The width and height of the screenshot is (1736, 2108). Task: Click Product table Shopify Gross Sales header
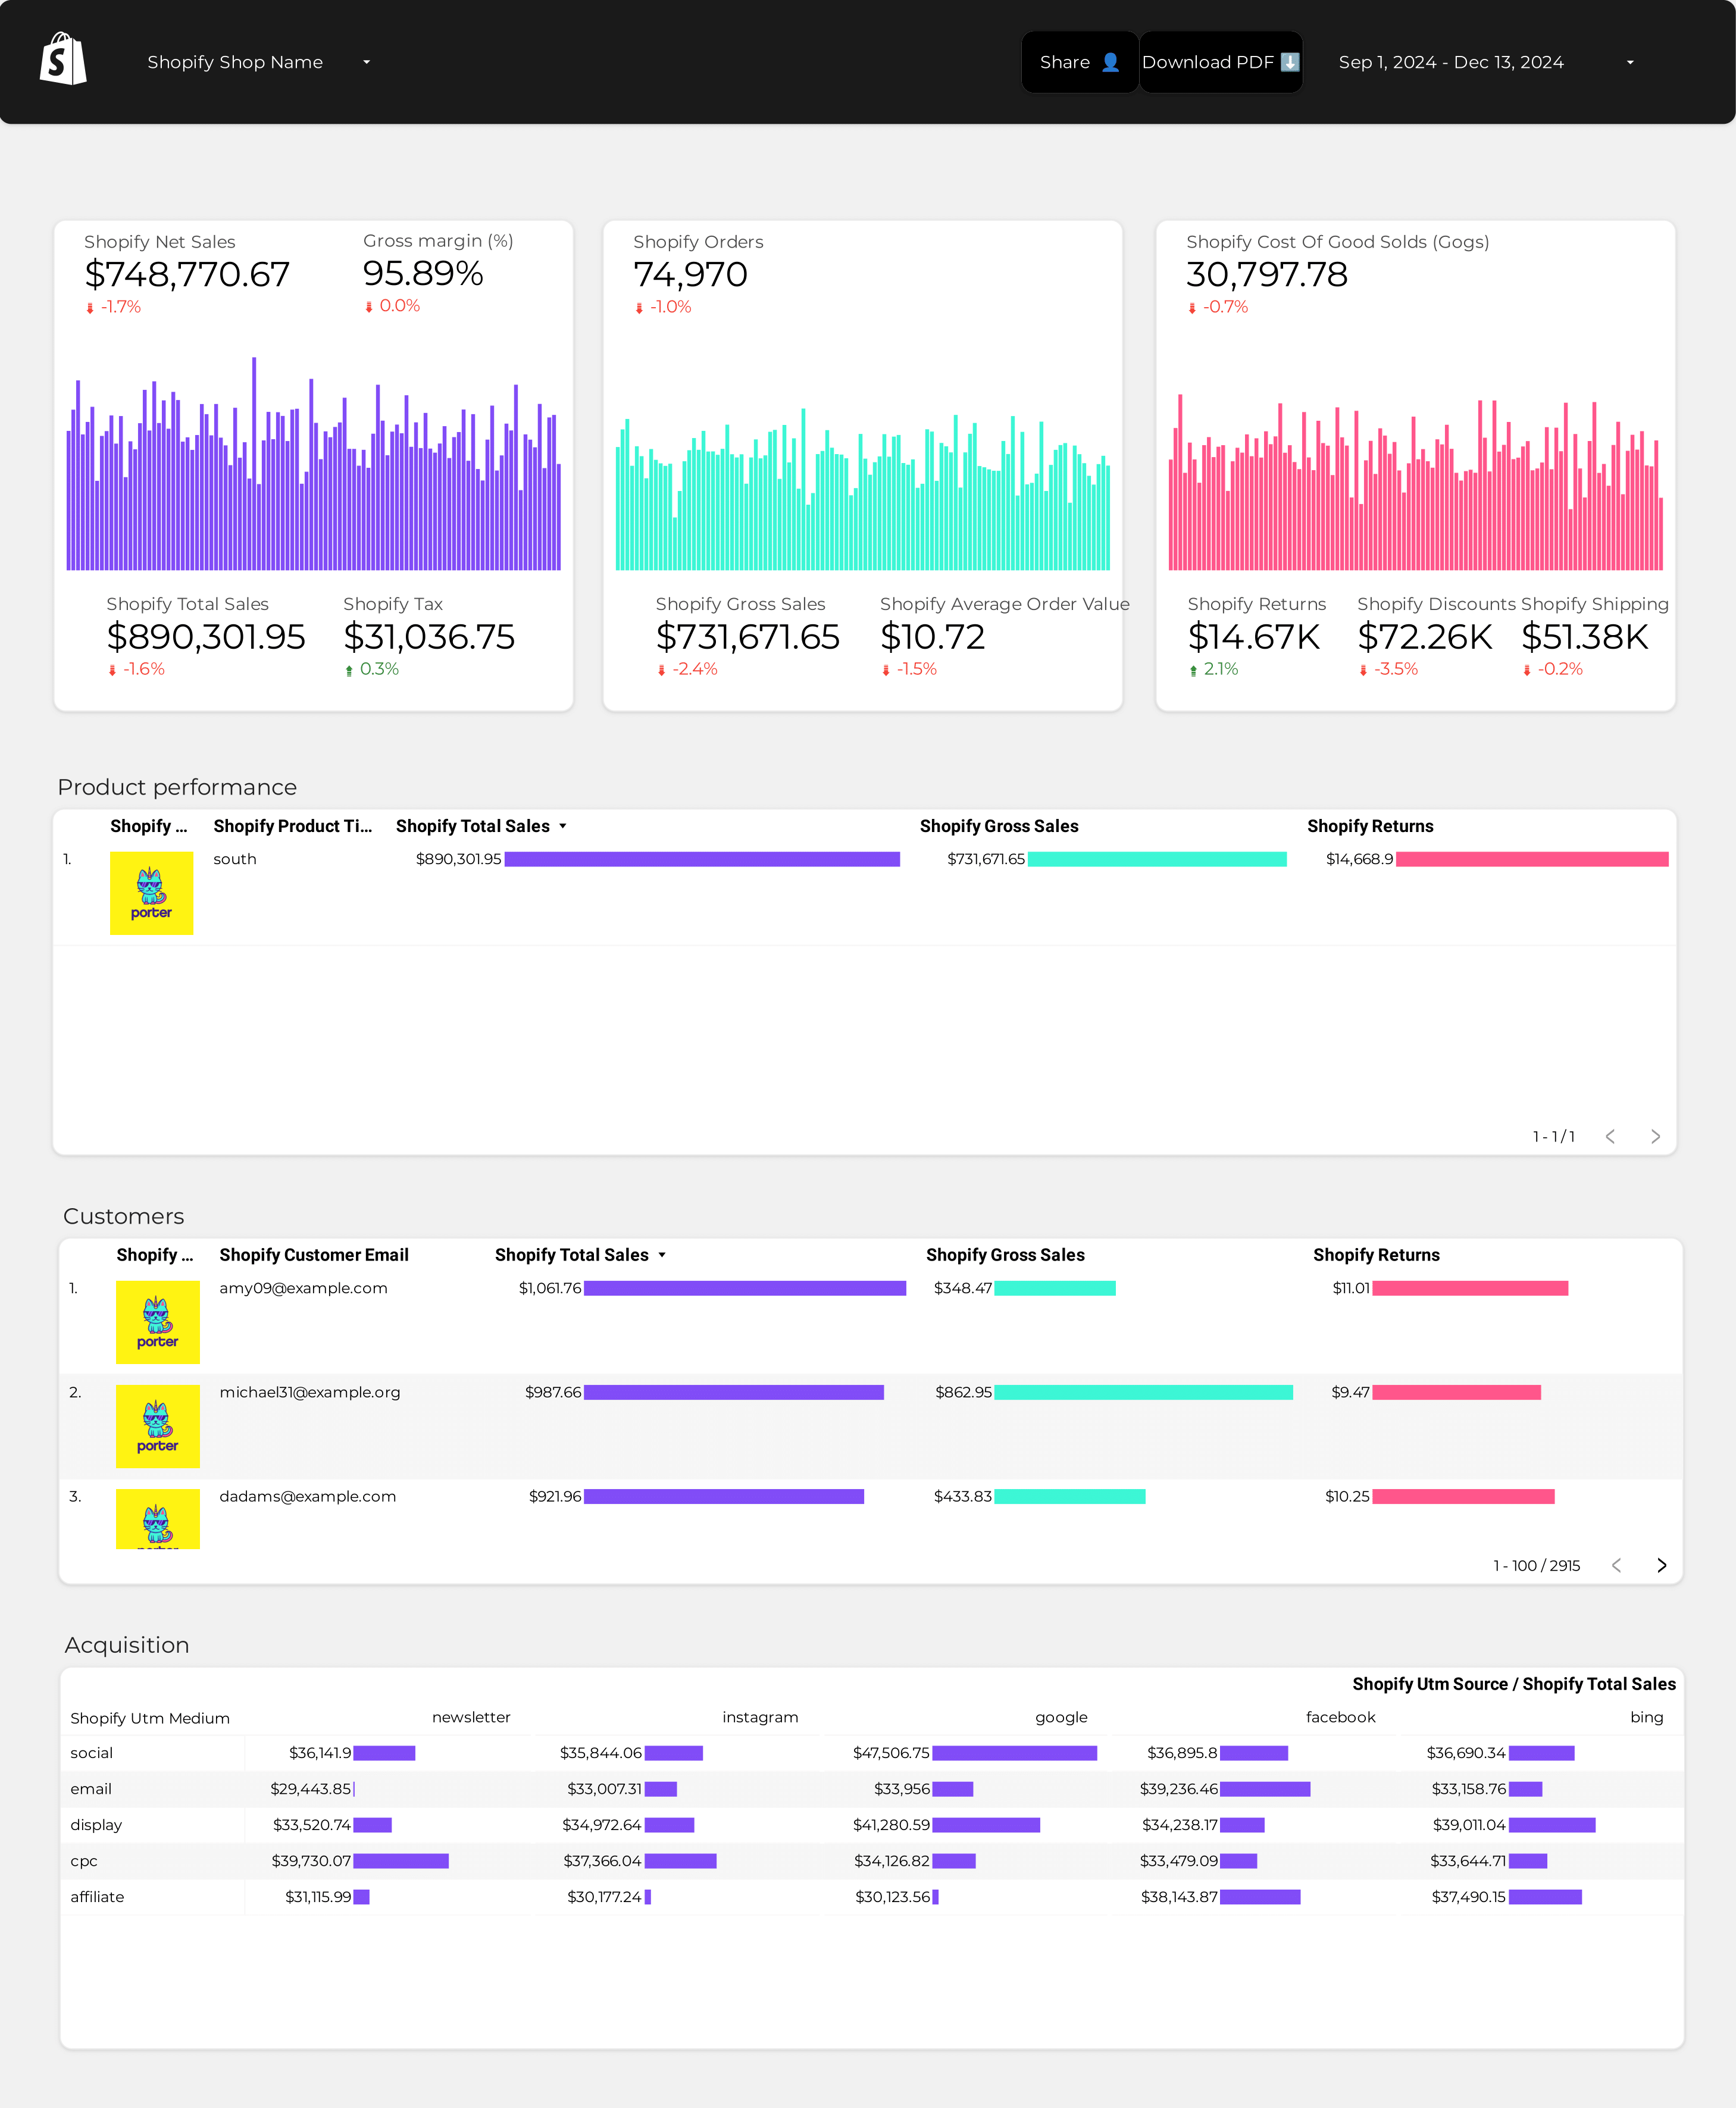tap(999, 826)
